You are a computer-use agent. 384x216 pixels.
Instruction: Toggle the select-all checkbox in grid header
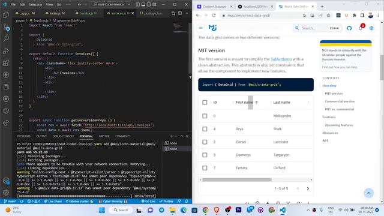(x=205, y=103)
